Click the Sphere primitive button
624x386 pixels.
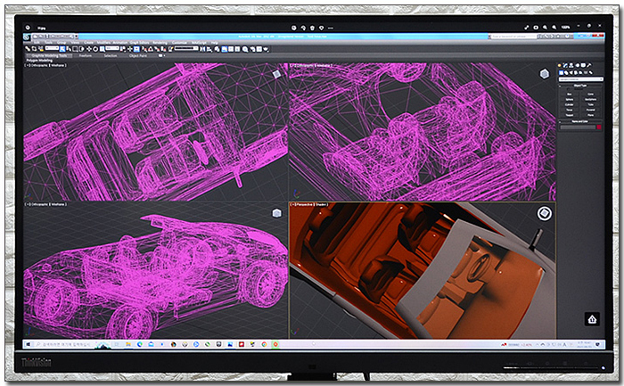(571, 100)
